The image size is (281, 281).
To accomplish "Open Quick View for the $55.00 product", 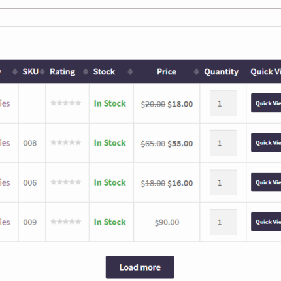I will coord(266,142).
